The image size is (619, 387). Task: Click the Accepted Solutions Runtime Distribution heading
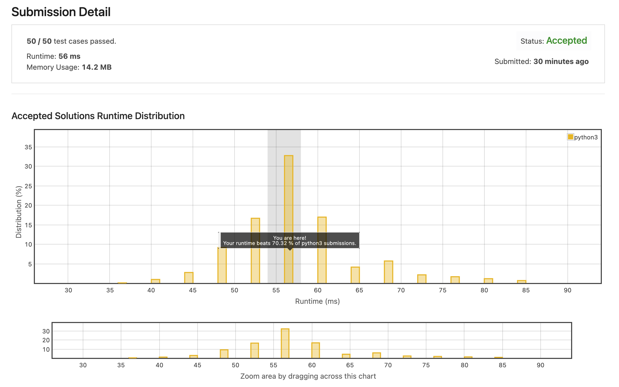(98, 116)
